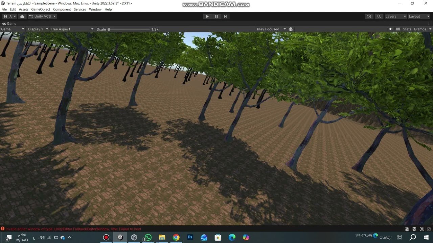433x243 pixels.
Task: Open Windows search from taskbar
Action: 413,237
